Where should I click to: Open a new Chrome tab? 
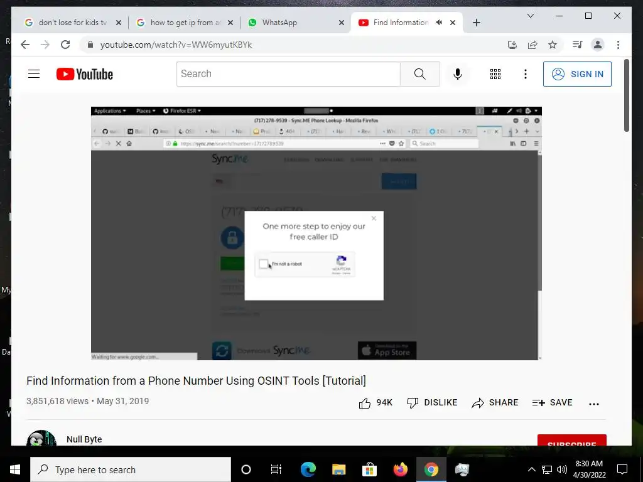(476, 23)
